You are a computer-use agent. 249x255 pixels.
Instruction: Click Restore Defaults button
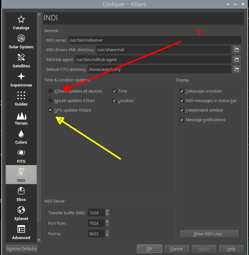coord(22,249)
